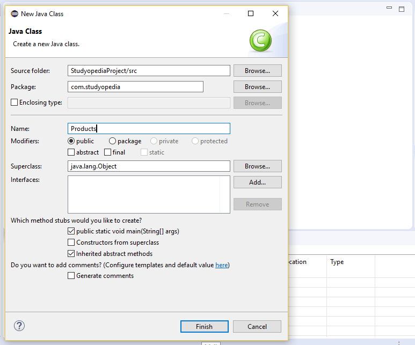Maximize the New Java Class dialog

[250, 13]
